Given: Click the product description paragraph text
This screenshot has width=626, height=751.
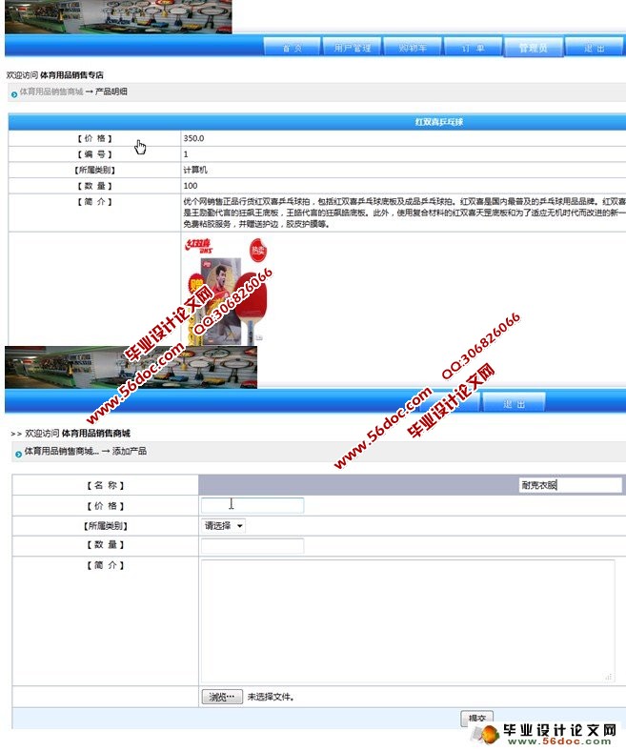Looking at the screenshot, I should (404, 213).
